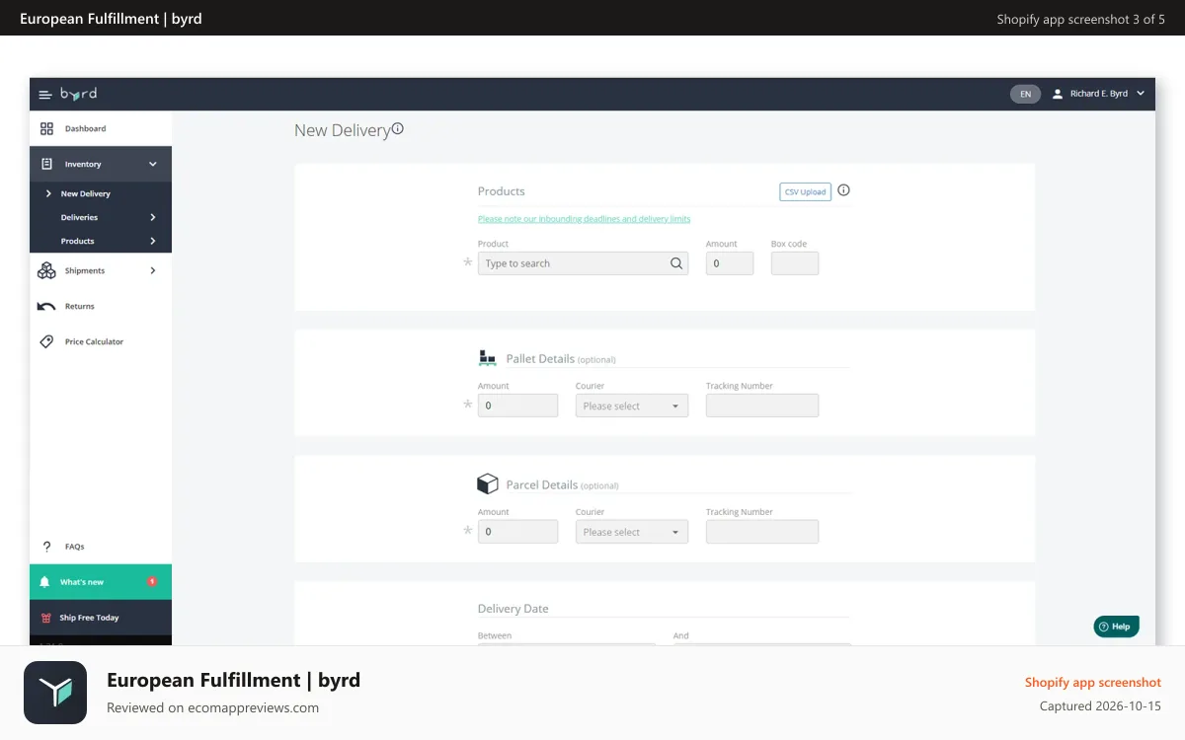Click the Price Calculator tag icon
This screenshot has width=1185, height=740.
[x=46, y=341]
